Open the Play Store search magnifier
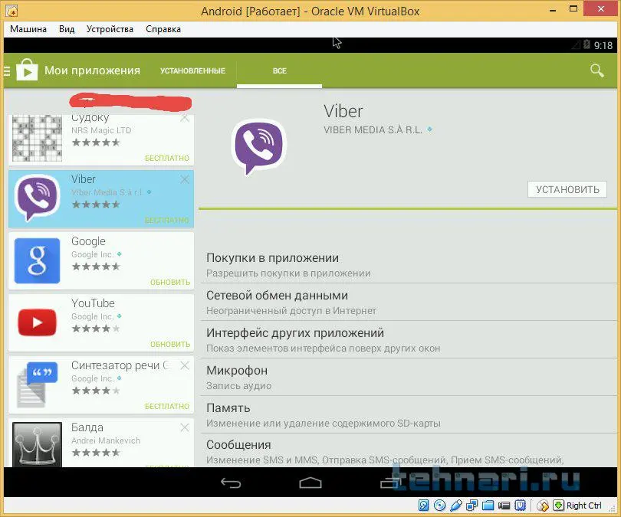 [x=596, y=70]
